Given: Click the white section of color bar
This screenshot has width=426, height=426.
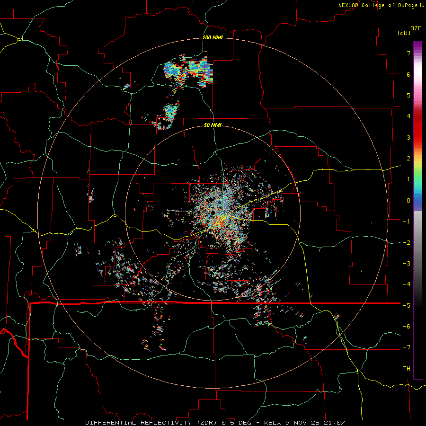Looking at the screenshot, I should point(418,71).
